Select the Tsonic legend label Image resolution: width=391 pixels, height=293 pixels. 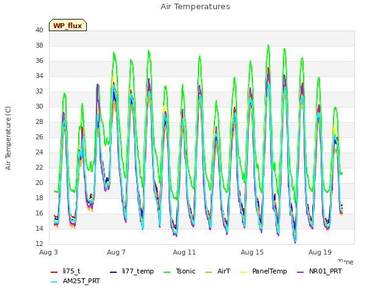186,271
